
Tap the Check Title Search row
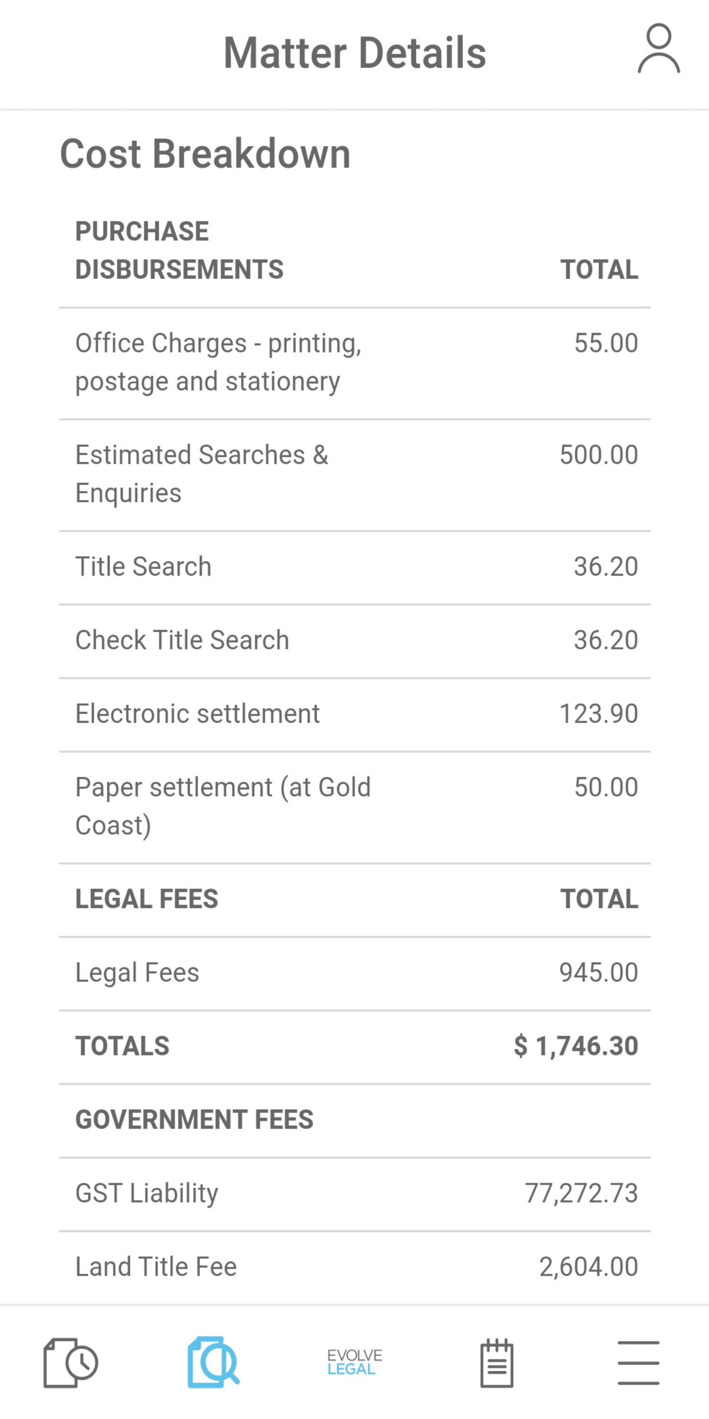pos(354,641)
